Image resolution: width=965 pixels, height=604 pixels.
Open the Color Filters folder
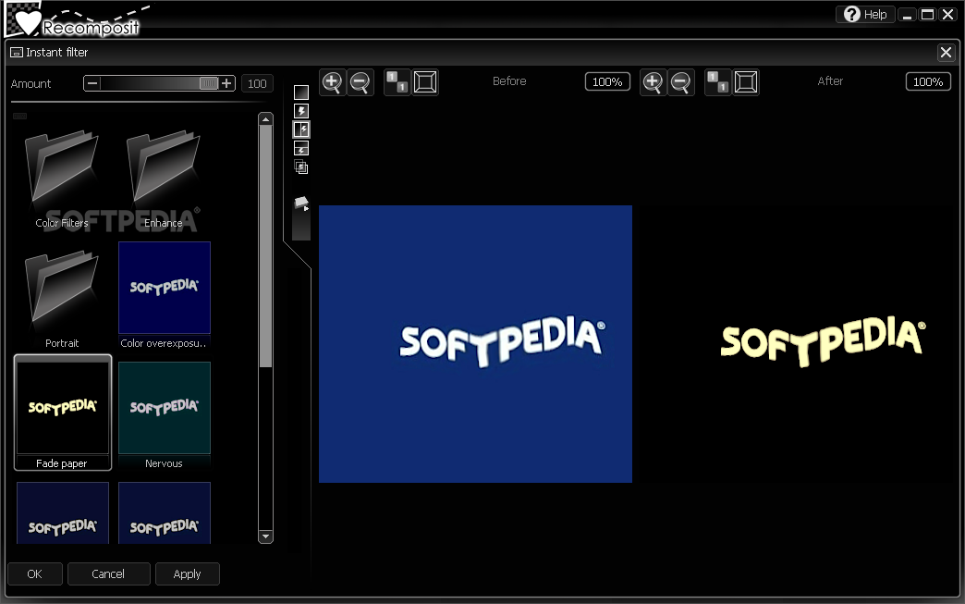pyautogui.click(x=62, y=178)
